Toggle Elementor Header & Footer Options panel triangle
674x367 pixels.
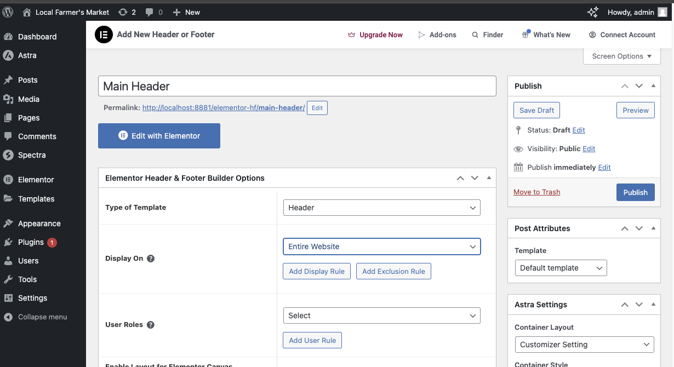tap(489, 178)
